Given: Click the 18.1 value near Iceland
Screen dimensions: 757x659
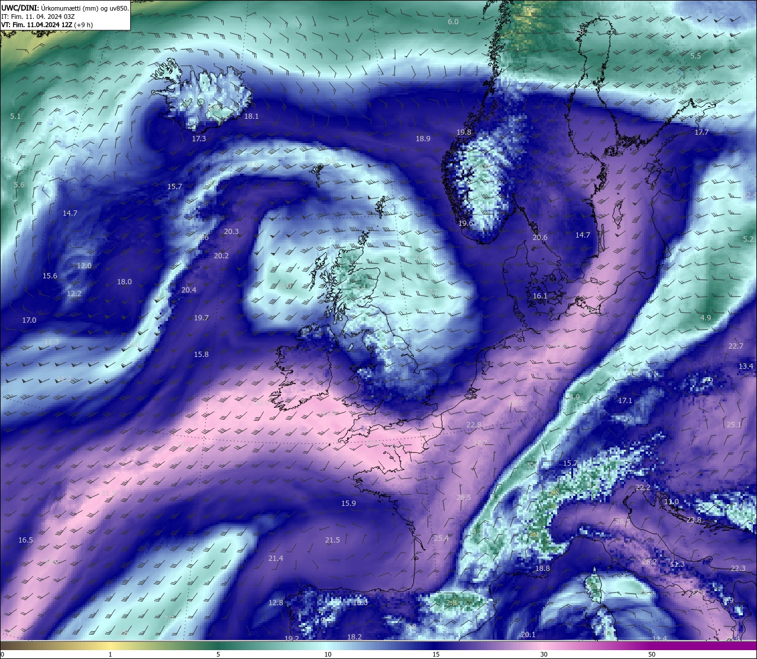Looking at the screenshot, I should pyautogui.click(x=251, y=116).
